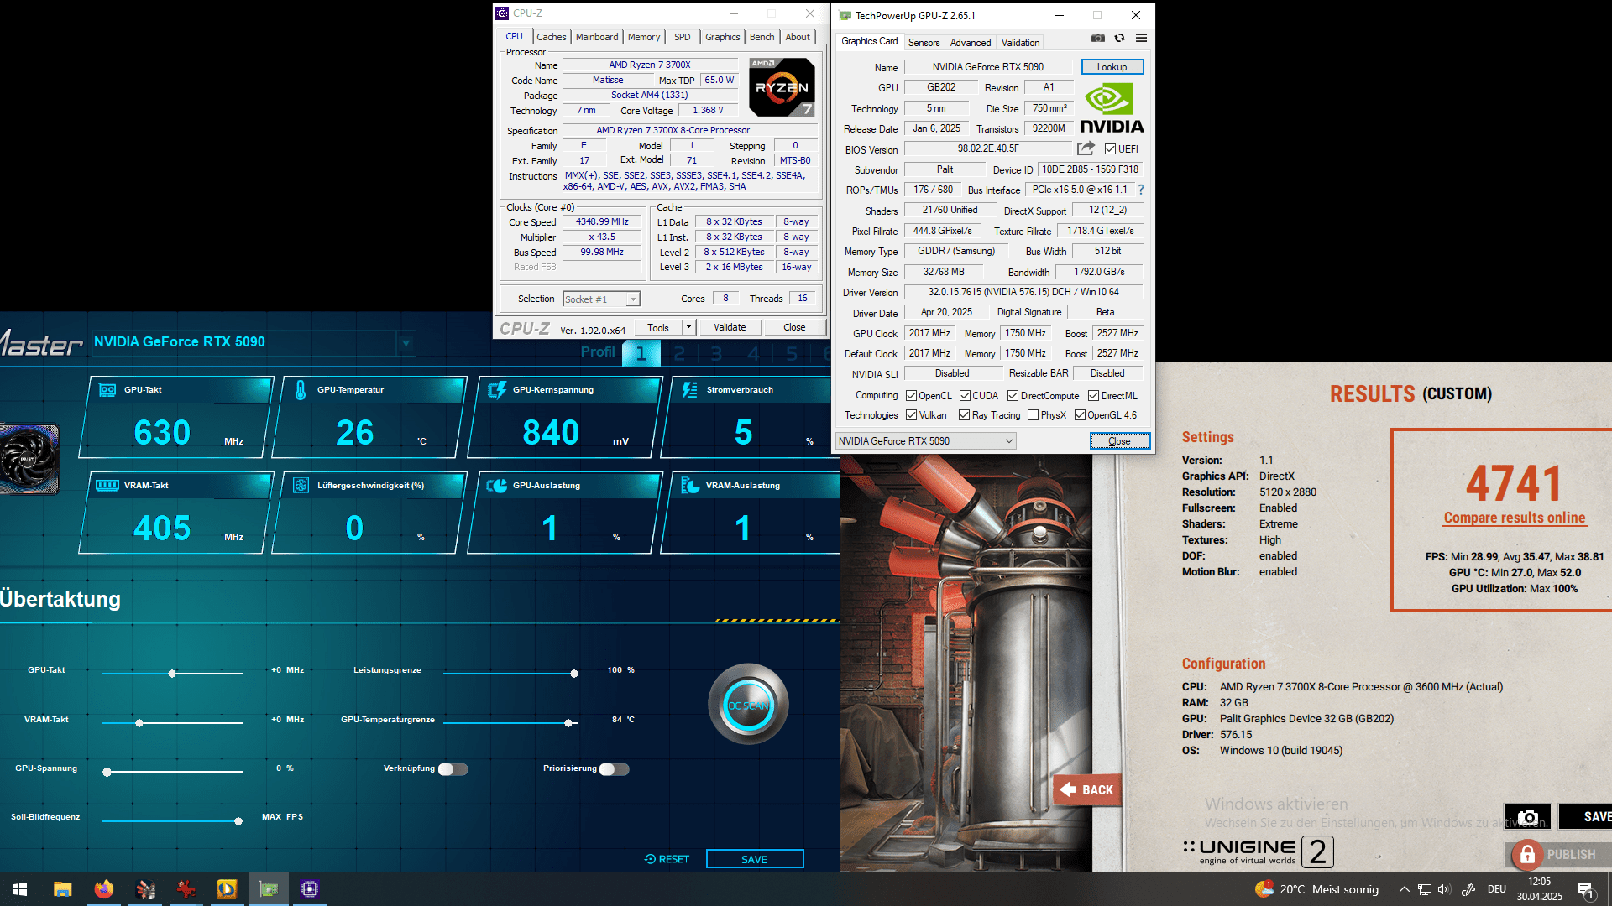The height and width of the screenshot is (906, 1612).
Task: Click Unigine screenshot camera icon
Action: [x=1527, y=816]
